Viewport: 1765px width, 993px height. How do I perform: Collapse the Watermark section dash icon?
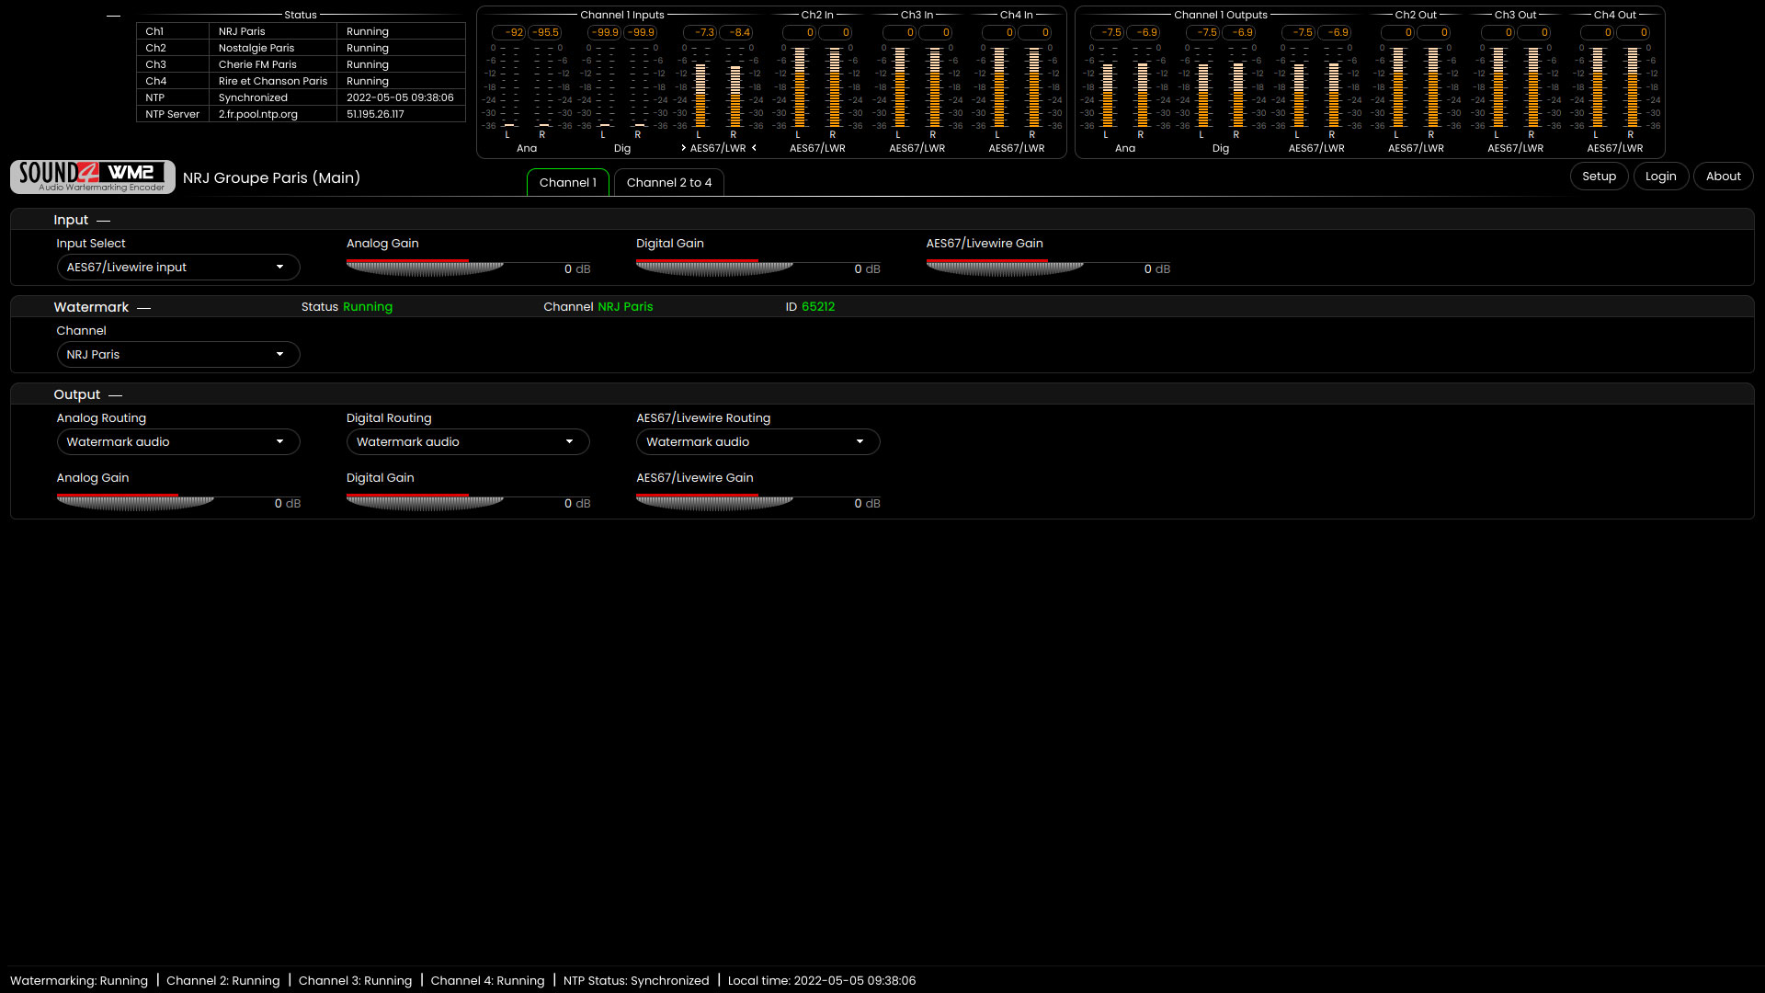point(143,308)
